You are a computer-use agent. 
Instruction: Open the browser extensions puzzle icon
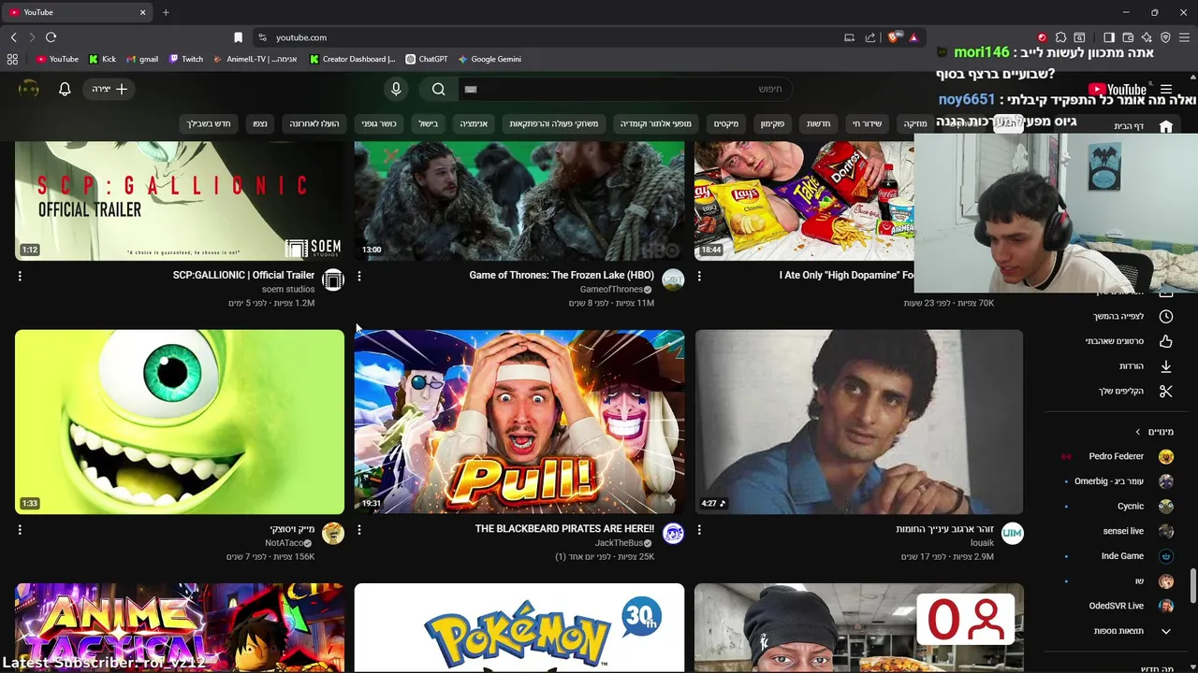[1060, 37]
